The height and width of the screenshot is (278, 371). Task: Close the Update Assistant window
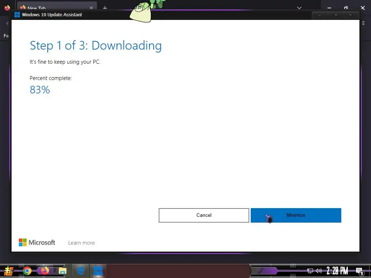[350, 15]
